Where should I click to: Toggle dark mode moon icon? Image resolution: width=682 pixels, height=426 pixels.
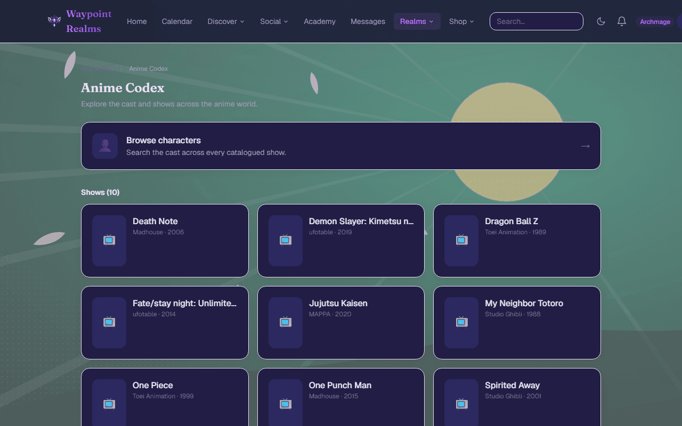point(601,21)
